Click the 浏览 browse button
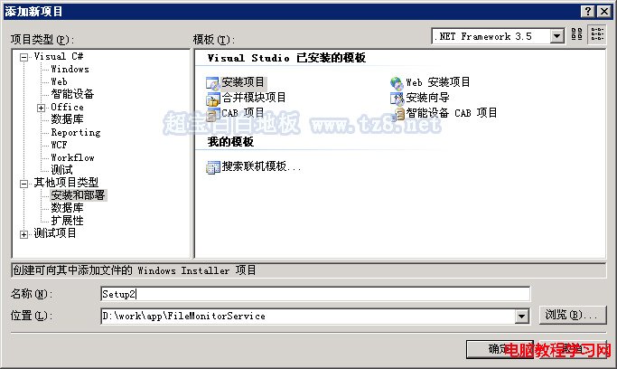617x369 pixels. [x=573, y=316]
